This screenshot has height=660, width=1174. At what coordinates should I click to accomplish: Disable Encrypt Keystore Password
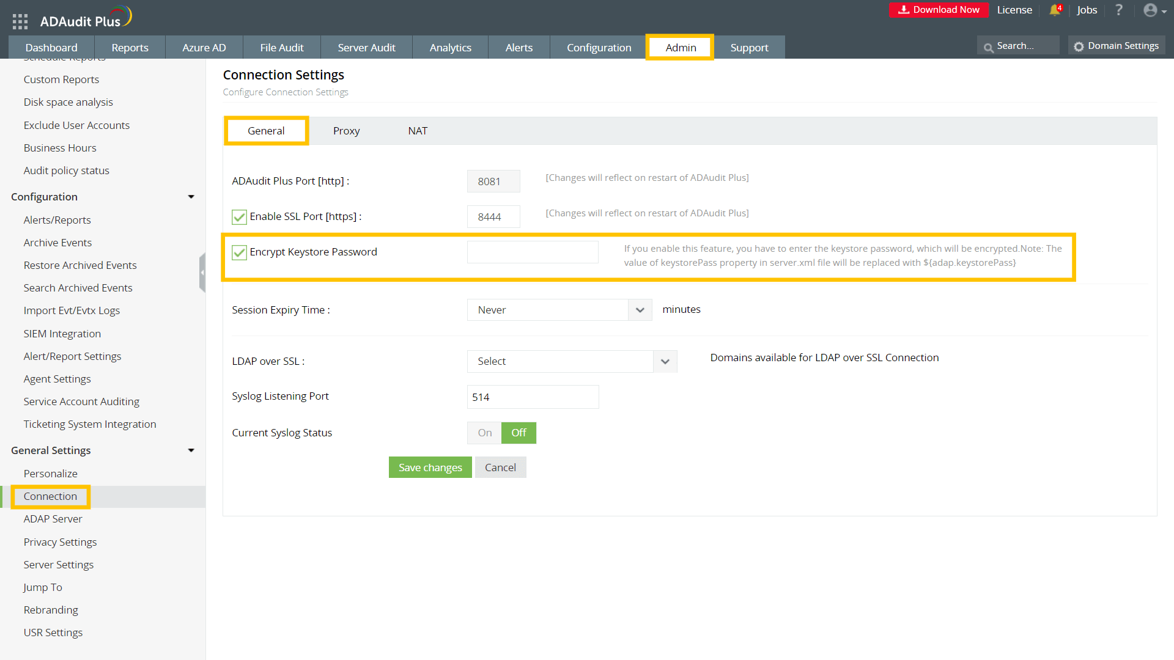pyautogui.click(x=238, y=252)
